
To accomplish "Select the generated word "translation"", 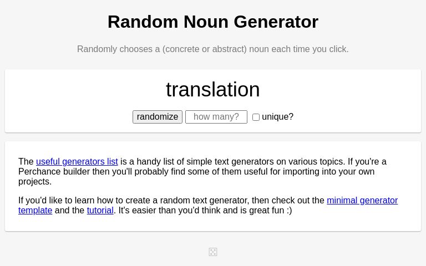I will 213,90.
